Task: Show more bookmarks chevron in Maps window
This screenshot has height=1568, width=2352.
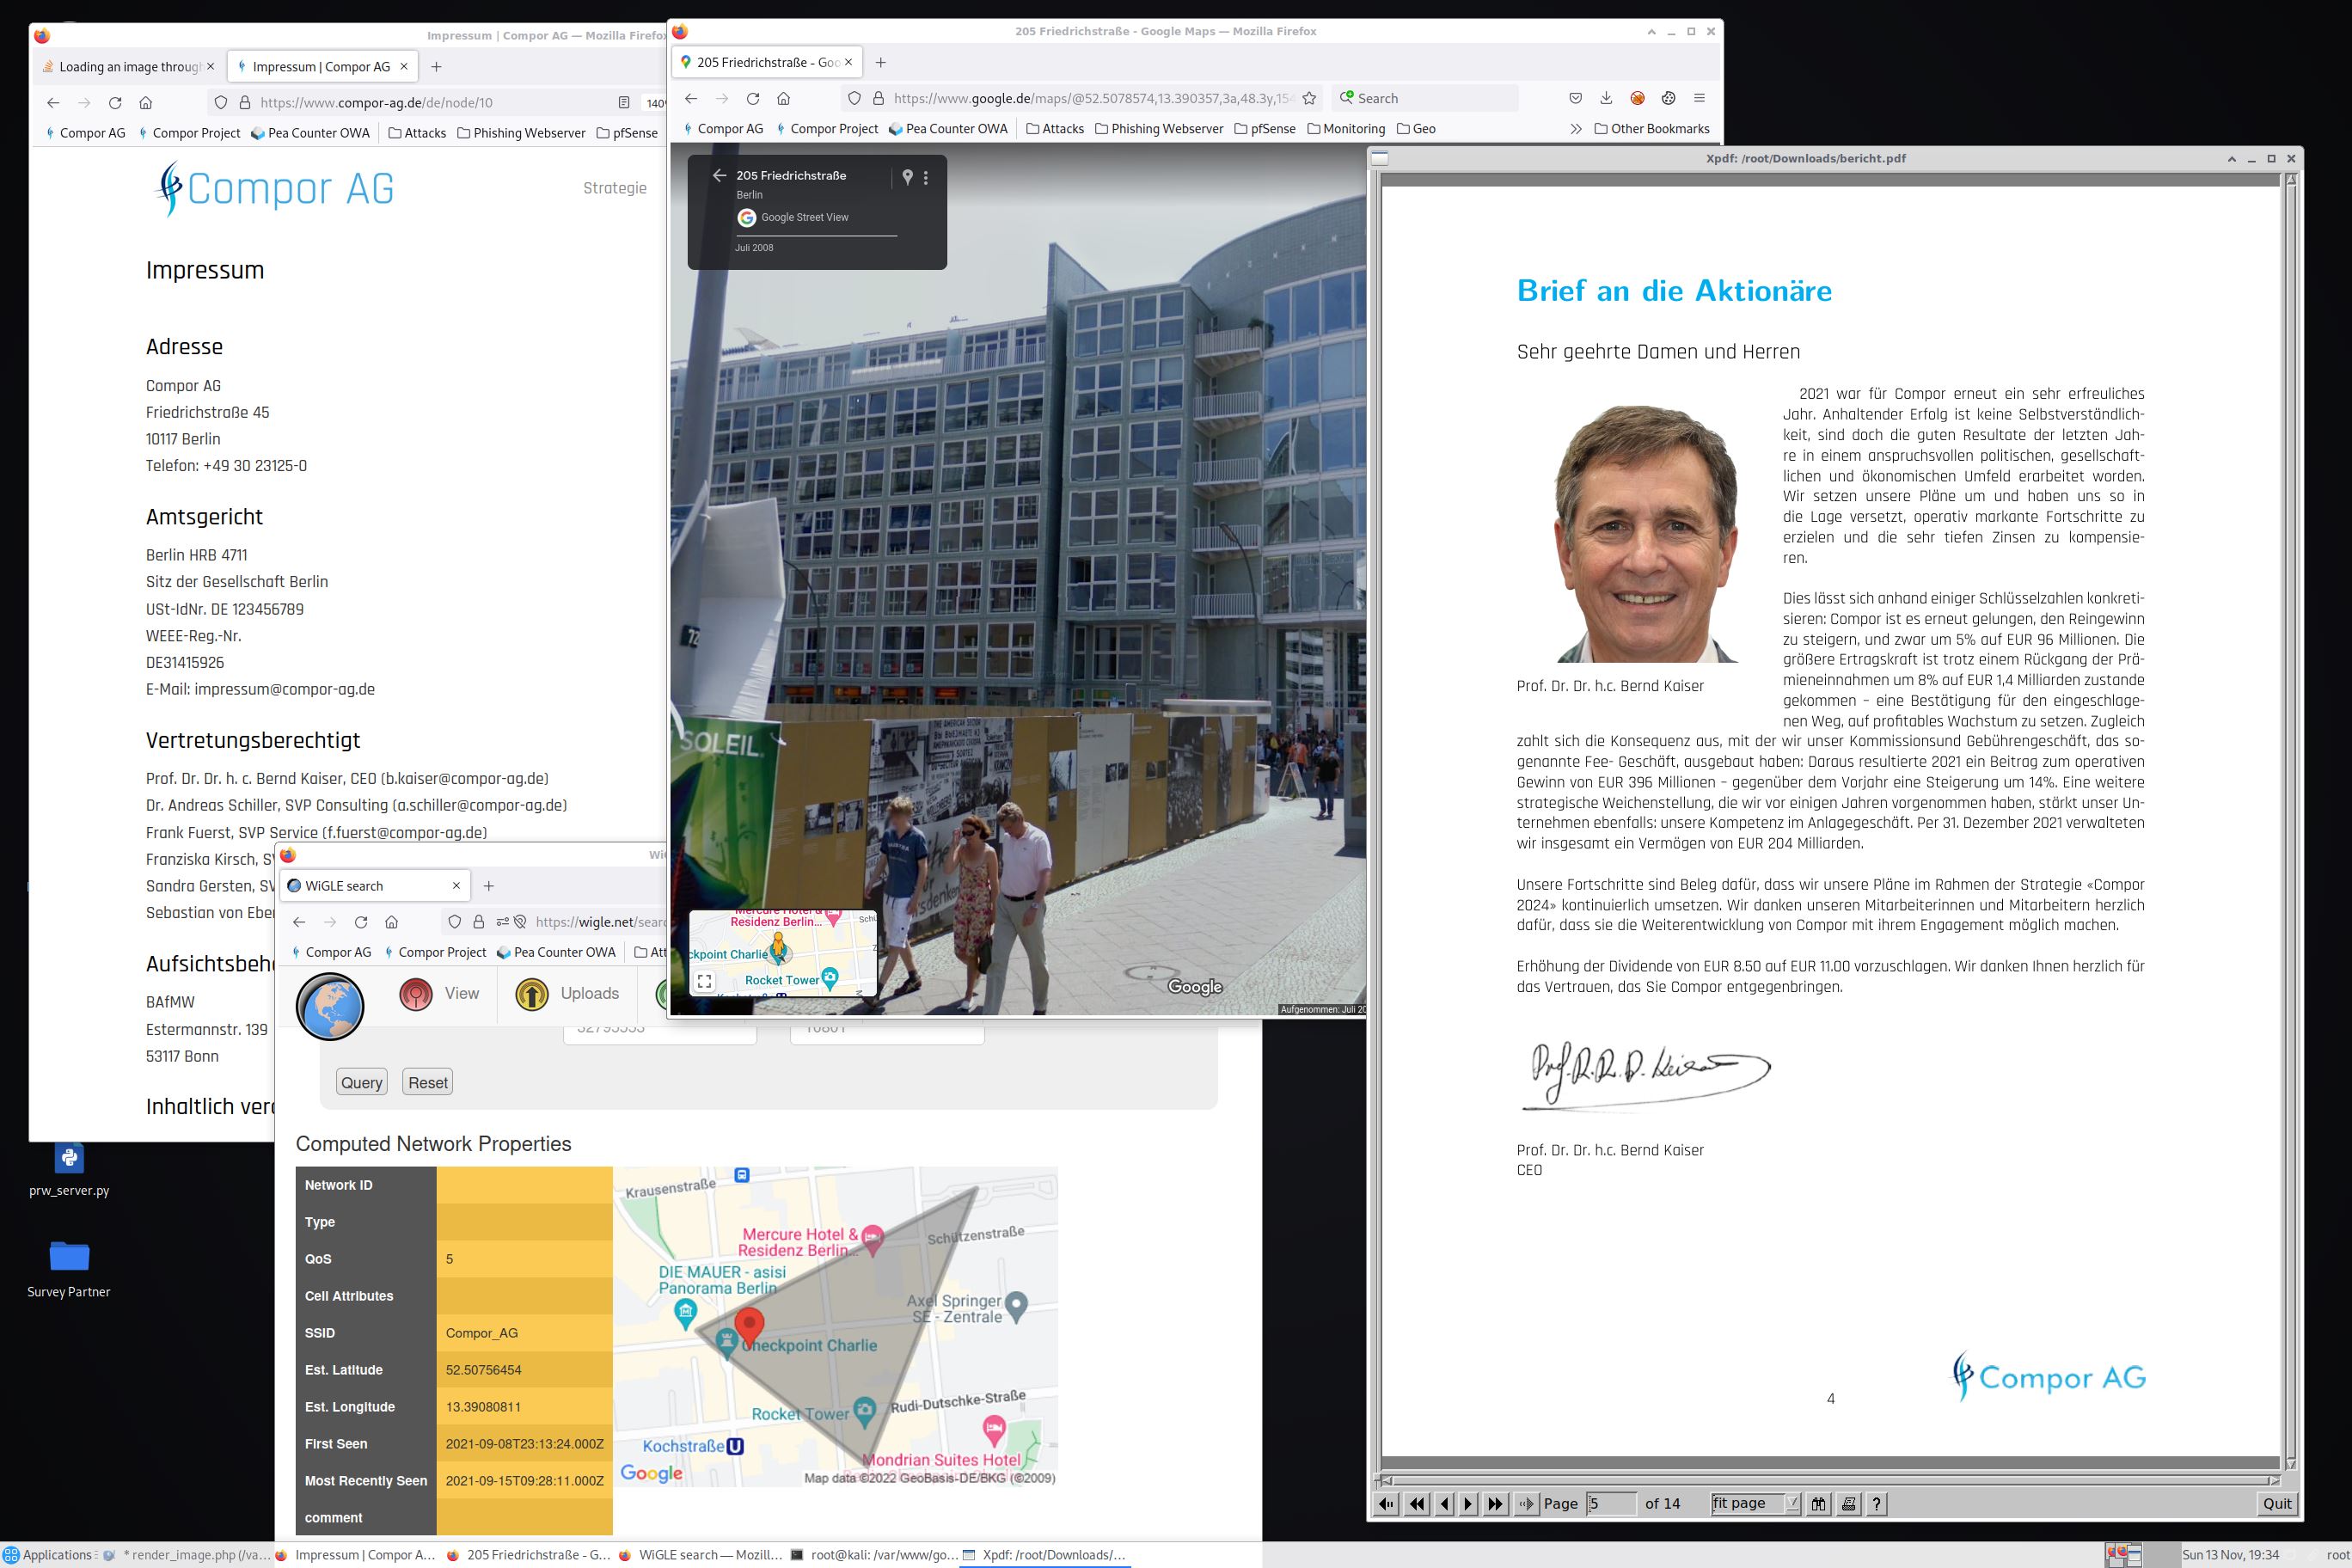Action: point(1576,129)
